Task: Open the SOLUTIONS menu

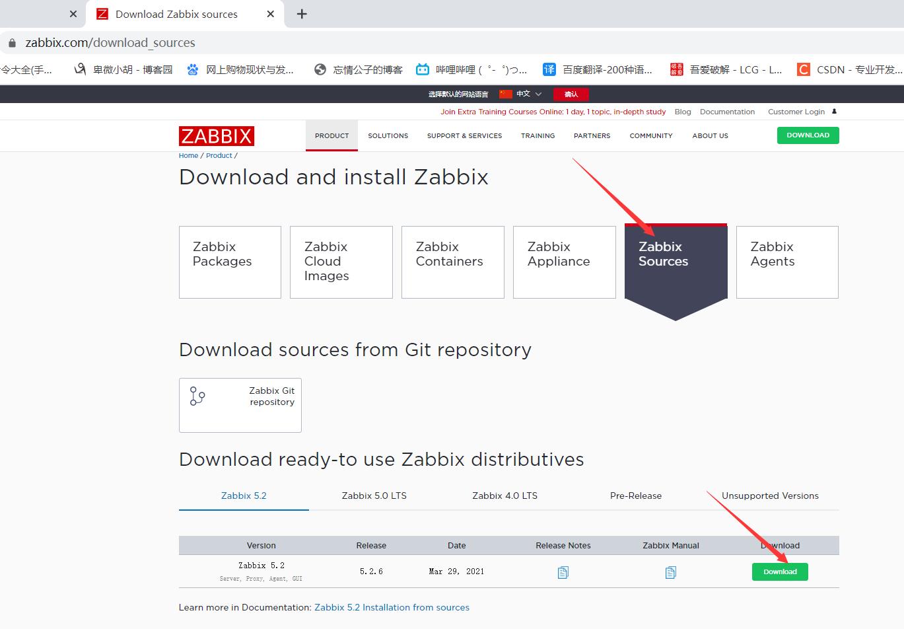Action: 388,135
